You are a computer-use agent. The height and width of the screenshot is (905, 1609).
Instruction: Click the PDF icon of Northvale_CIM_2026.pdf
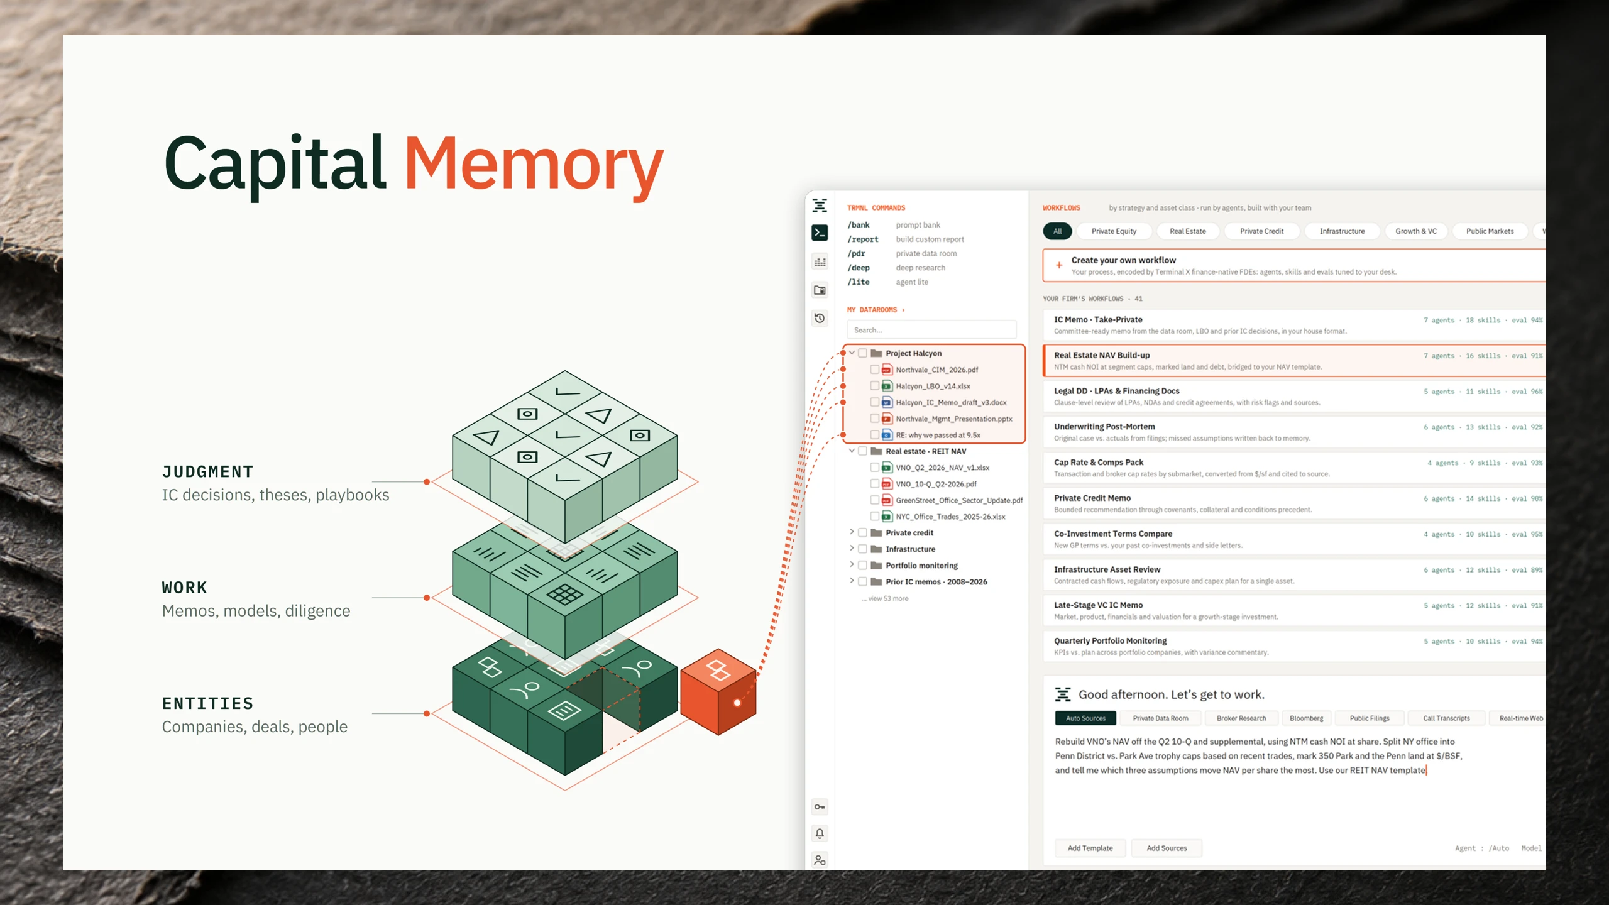click(887, 370)
